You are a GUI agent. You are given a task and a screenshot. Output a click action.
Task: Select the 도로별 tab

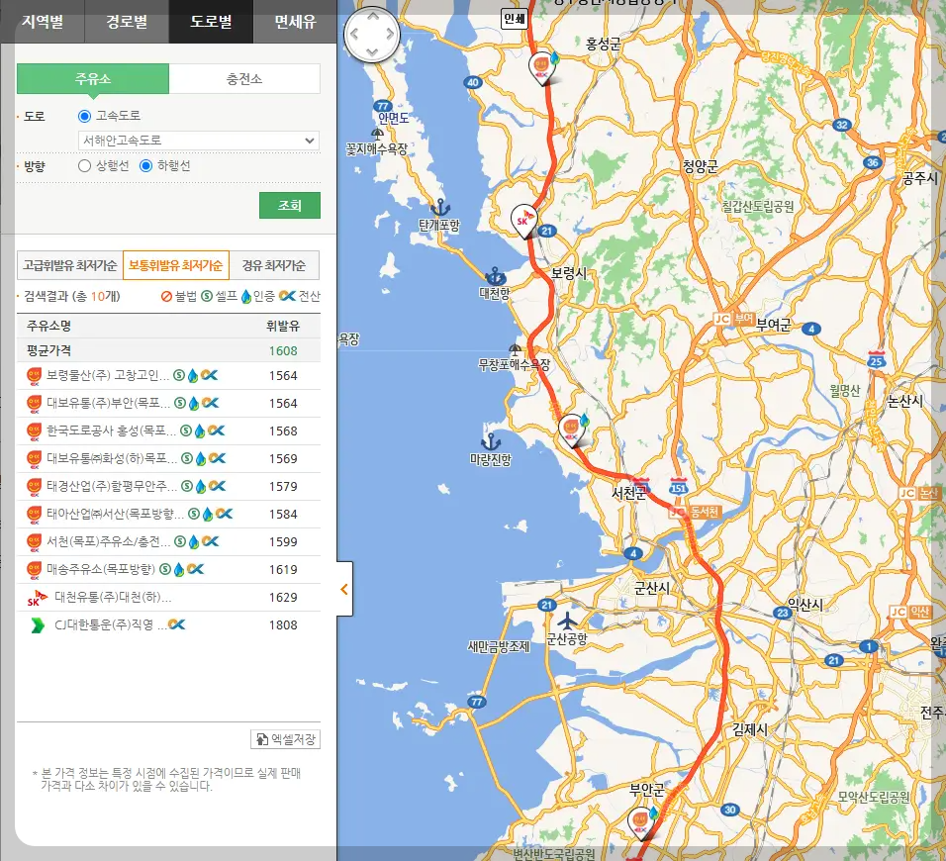pyautogui.click(x=211, y=22)
